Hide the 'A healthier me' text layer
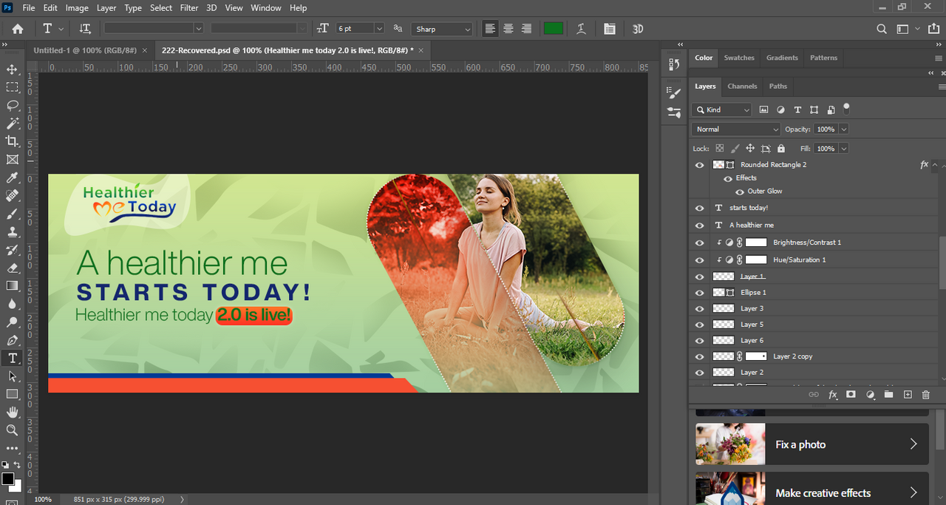946x505 pixels. (700, 225)
